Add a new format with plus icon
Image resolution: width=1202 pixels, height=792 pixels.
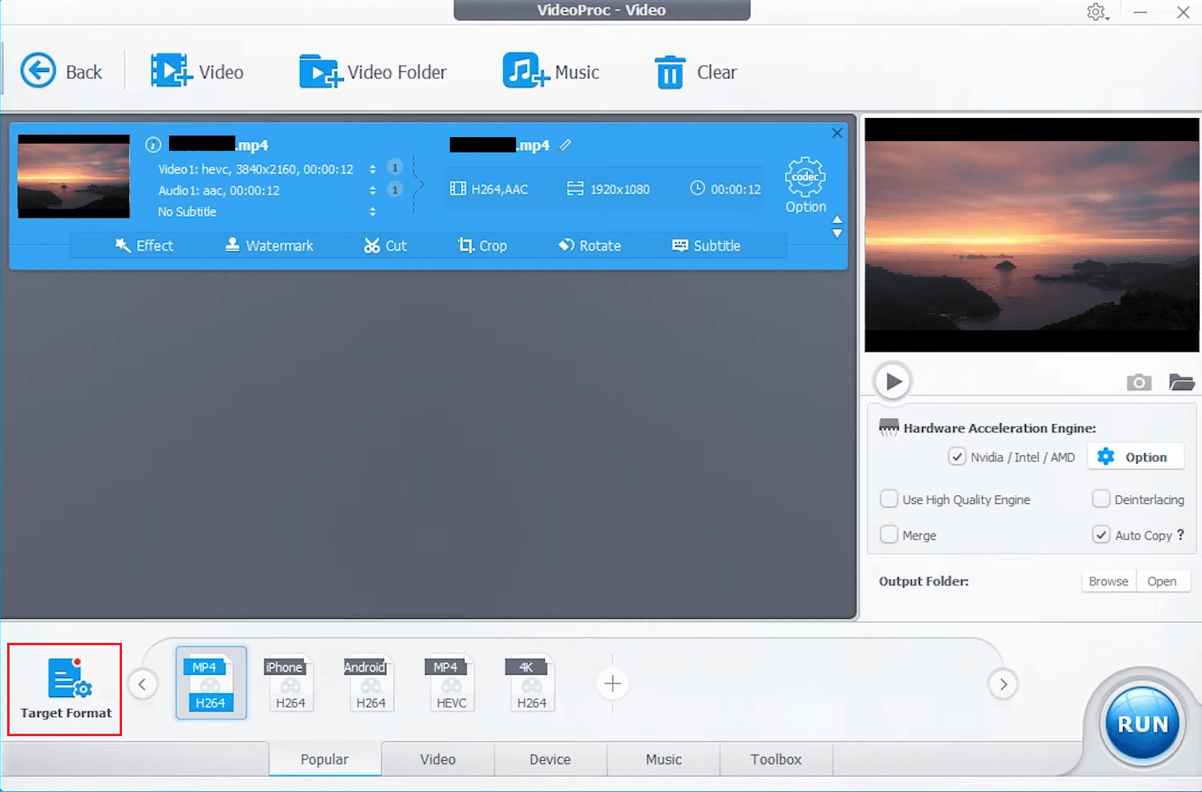613,684
